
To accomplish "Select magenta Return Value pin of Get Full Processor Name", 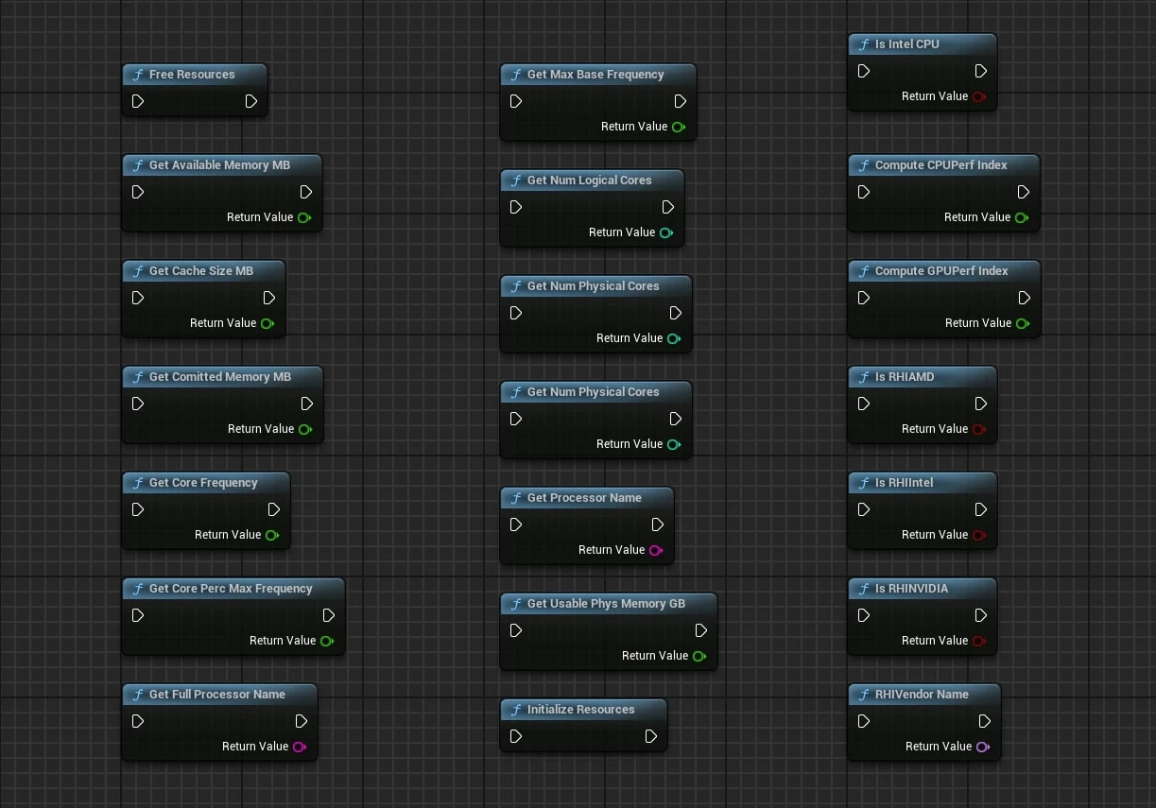I will pyautogui.click(x=300, y=747).
